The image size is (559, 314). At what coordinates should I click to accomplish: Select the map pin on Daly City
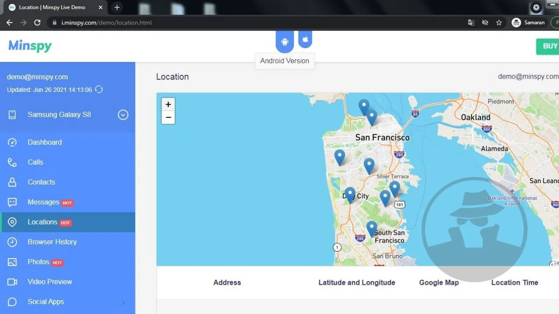(350, 195)
